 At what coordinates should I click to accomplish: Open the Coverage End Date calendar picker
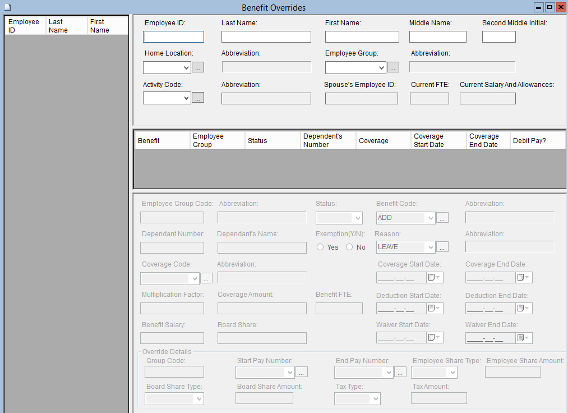pyautogui.click(x=524, y=277)
